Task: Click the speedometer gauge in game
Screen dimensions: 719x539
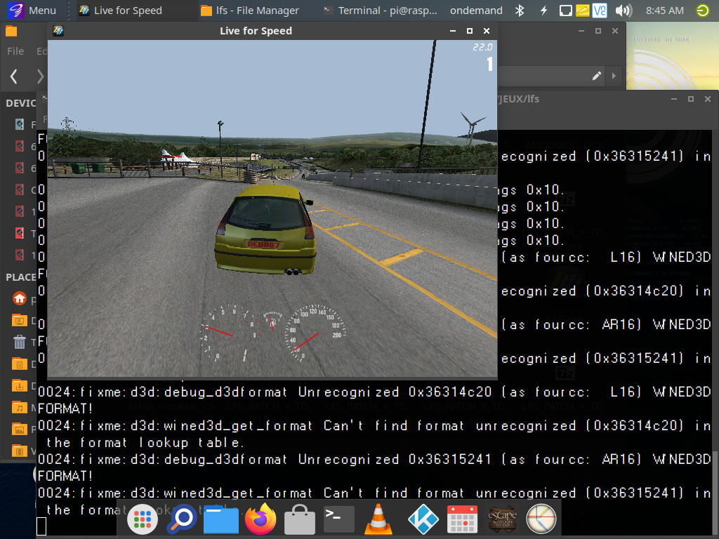Action: tap(315, 332)
